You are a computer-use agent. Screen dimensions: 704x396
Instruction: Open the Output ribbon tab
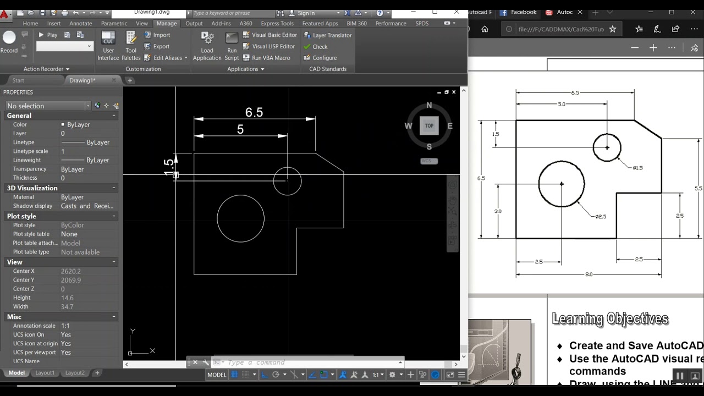194,23
